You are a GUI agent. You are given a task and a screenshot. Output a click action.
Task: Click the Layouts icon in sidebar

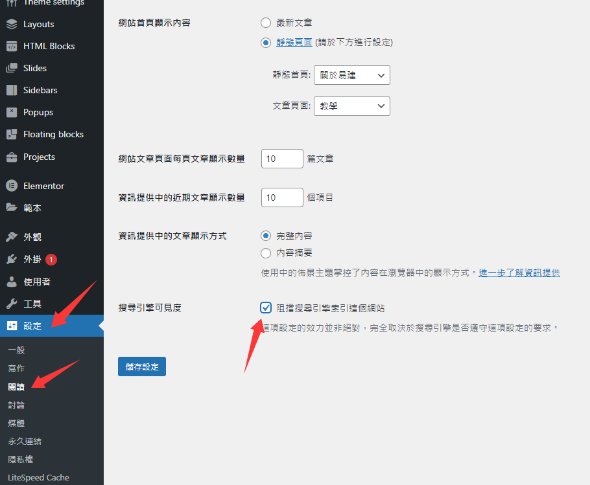coord(12,24)
